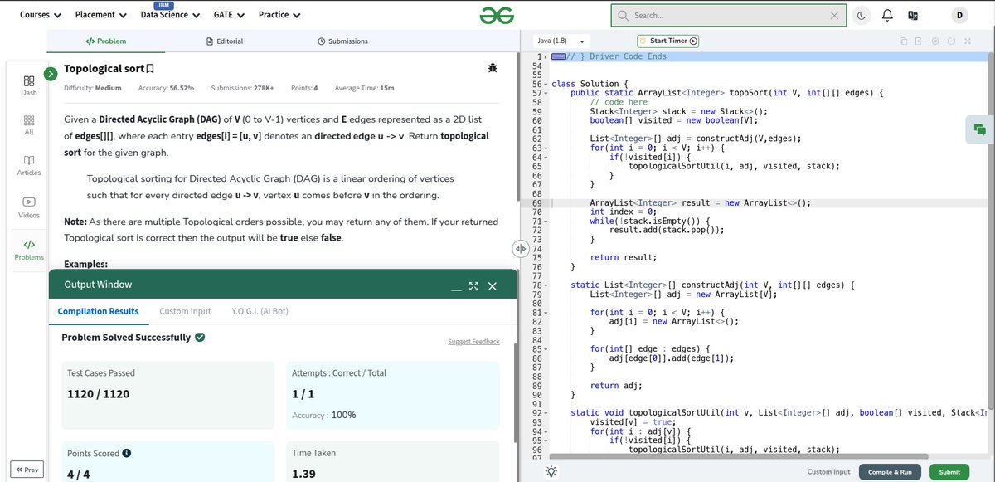This screenshot has height=482, width=995.
Task: Click the Compile & Run button
Action: click(890, 472)
